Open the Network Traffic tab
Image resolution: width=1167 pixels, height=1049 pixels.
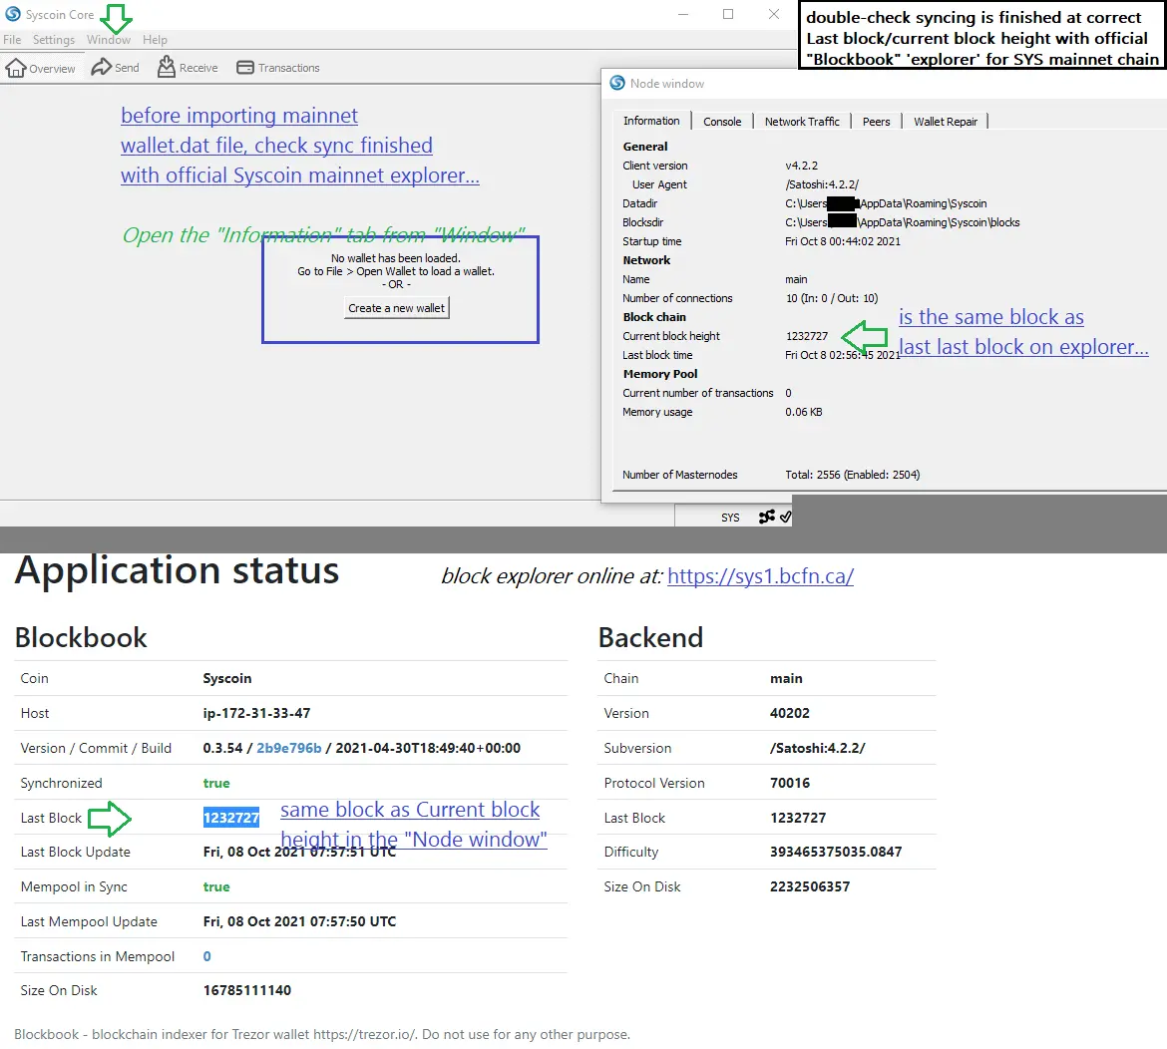tap(802, 122)
